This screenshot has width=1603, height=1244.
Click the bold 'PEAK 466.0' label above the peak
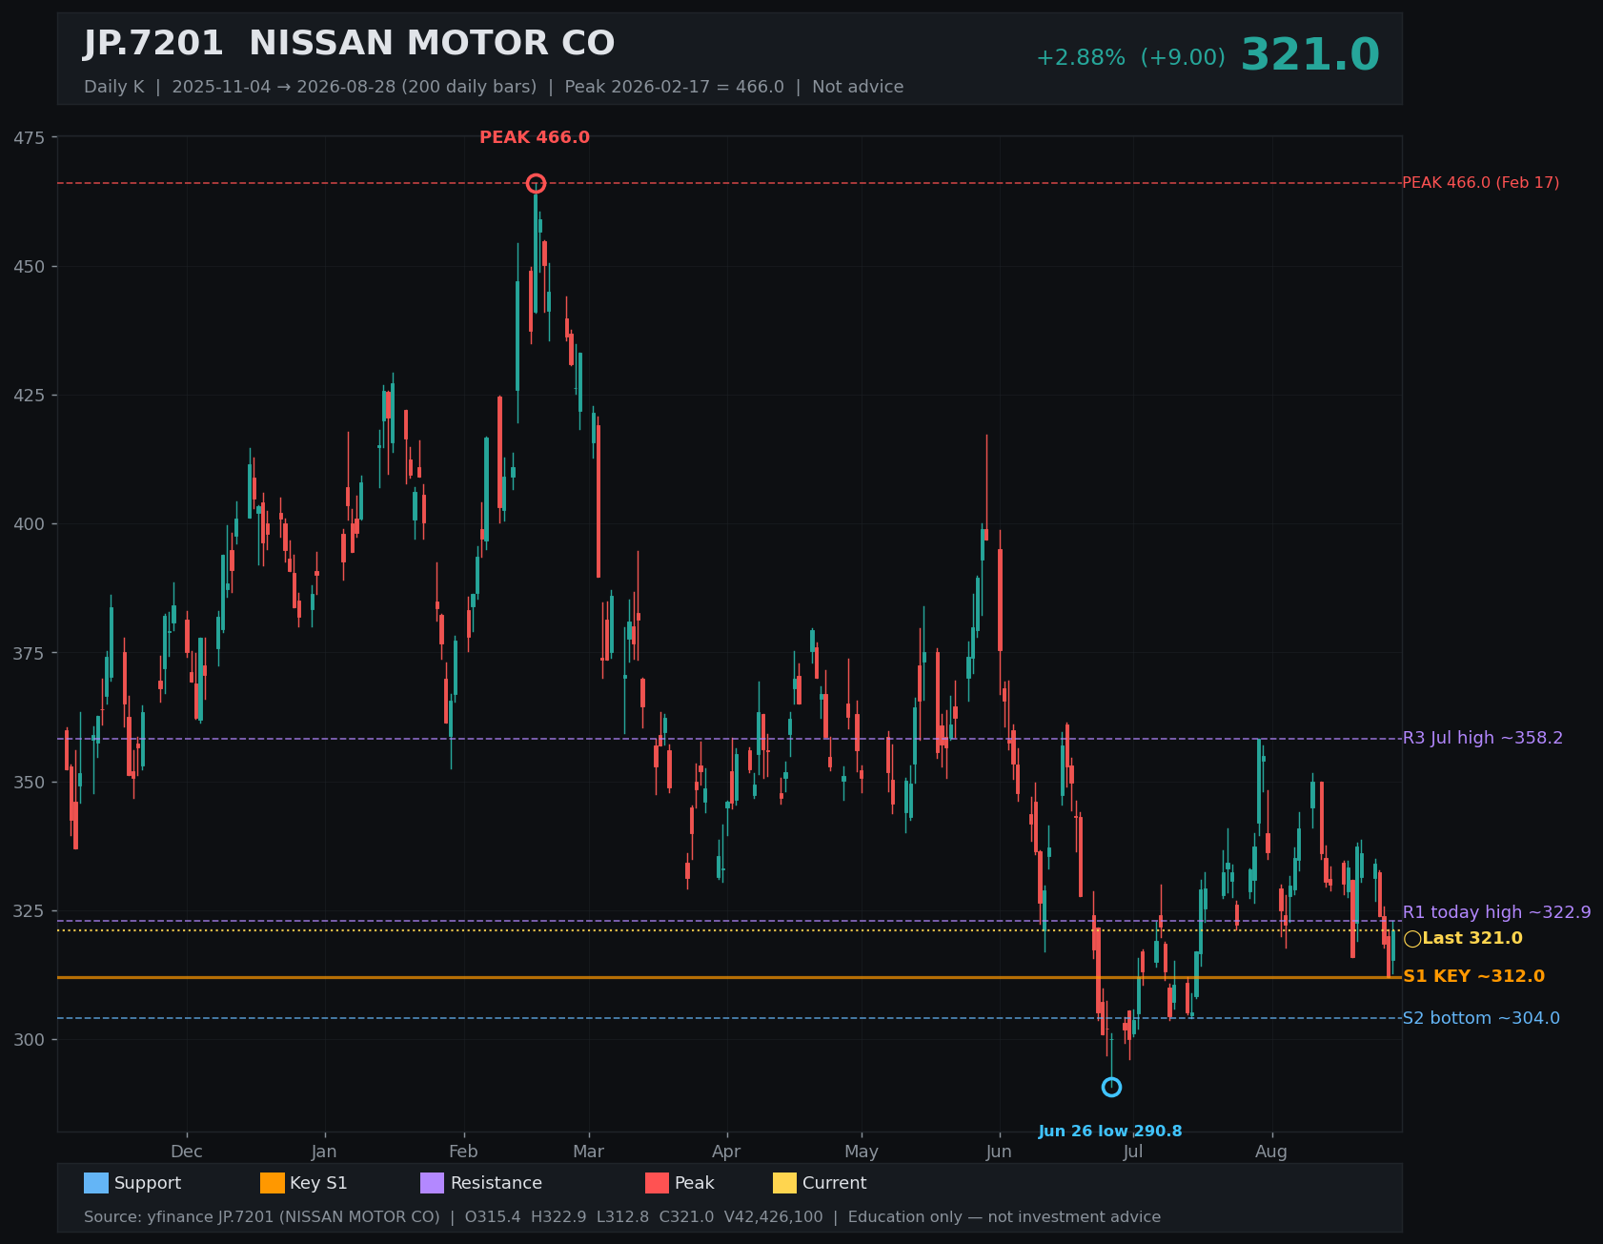535,137
